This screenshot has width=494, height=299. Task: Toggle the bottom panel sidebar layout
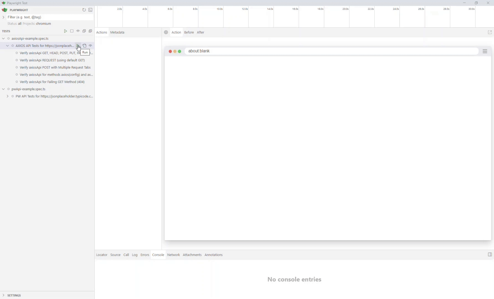(490, 255)
